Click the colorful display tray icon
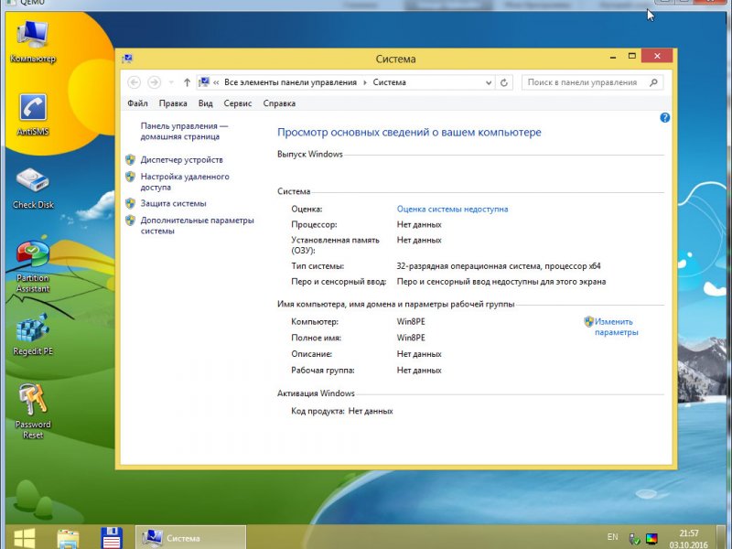 651,539
